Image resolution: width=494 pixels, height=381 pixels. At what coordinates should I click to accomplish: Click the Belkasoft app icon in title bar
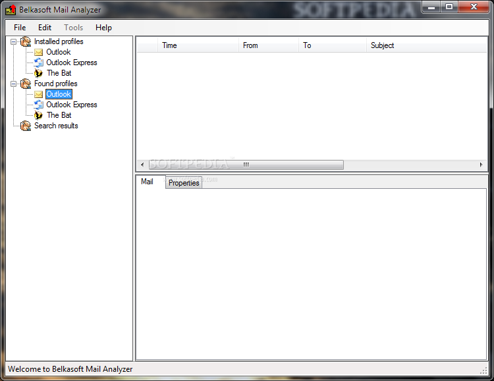click(11, 10)
